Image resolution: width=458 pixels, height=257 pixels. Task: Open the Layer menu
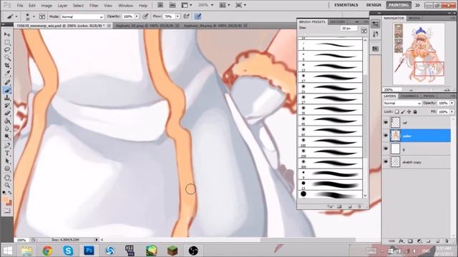62,6
